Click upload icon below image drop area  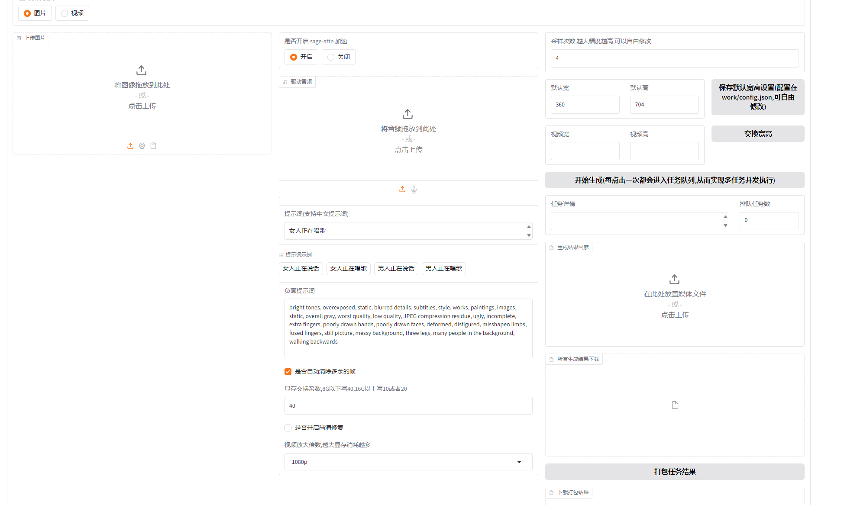pyautogui.click(x=130, y=146)
